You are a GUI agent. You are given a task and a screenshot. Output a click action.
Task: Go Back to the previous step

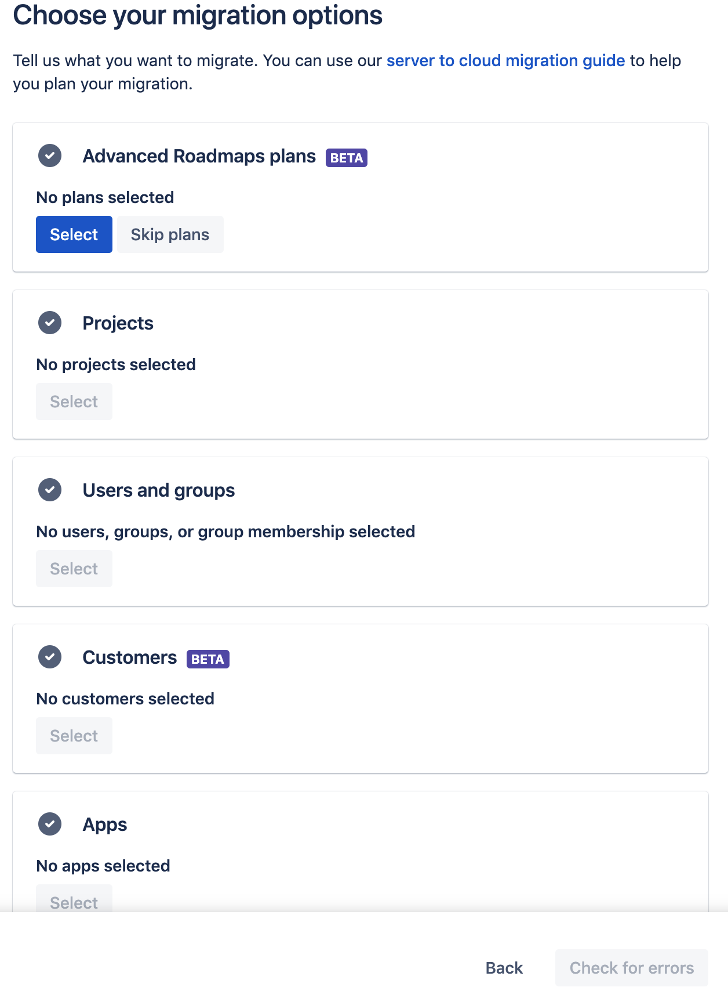[x=504, y=968]
